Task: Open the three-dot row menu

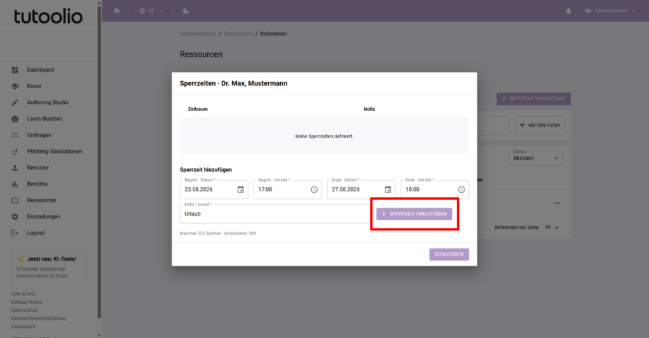Action: [557, 204]
